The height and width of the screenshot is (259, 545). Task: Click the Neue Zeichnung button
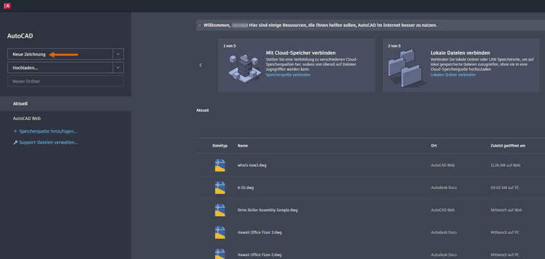(x=60, y=54)
